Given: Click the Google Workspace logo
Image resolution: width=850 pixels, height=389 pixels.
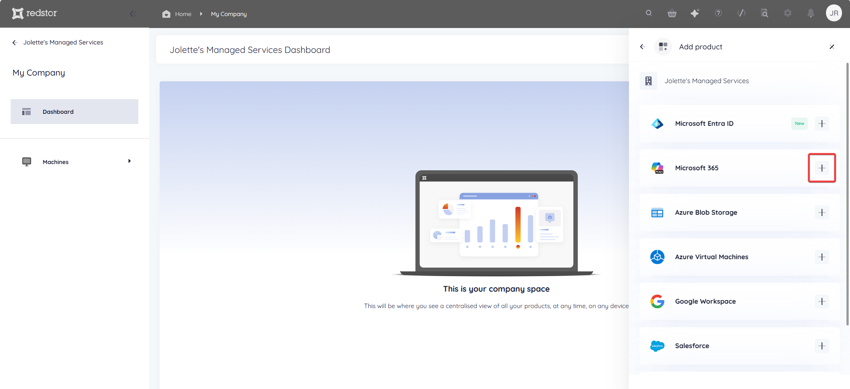Looking at the screenshot, I should coord(657,301).
